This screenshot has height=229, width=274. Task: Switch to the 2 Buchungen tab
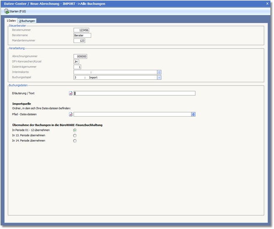coord(27,20)
